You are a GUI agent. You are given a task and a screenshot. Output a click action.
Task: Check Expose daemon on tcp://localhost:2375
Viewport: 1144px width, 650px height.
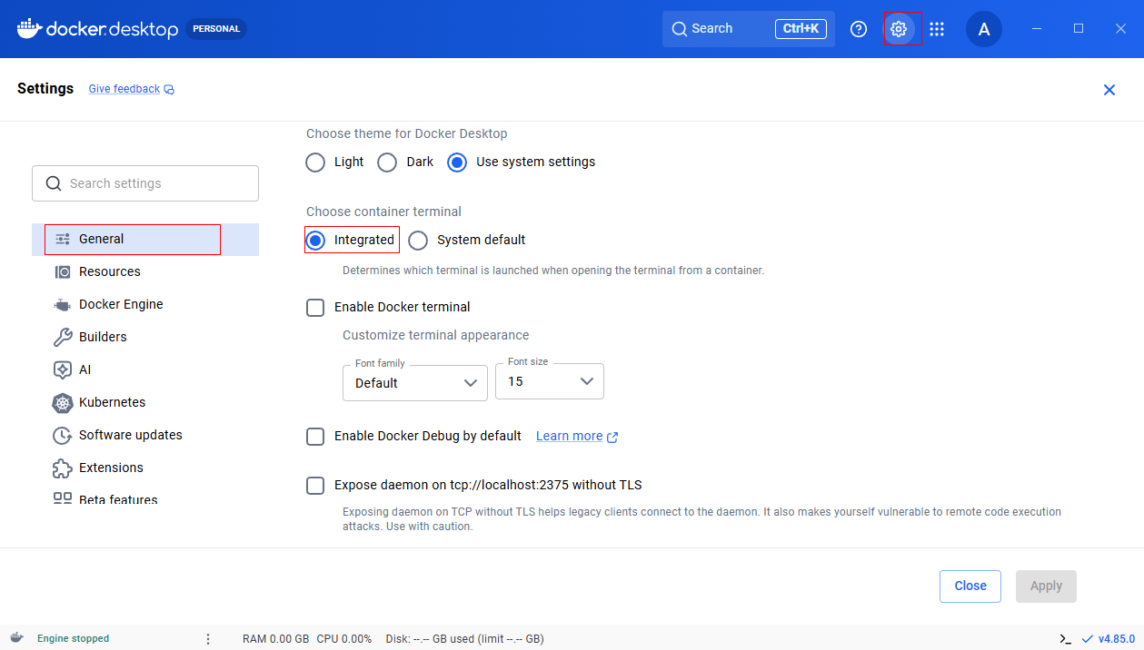[x=315, y=486]
